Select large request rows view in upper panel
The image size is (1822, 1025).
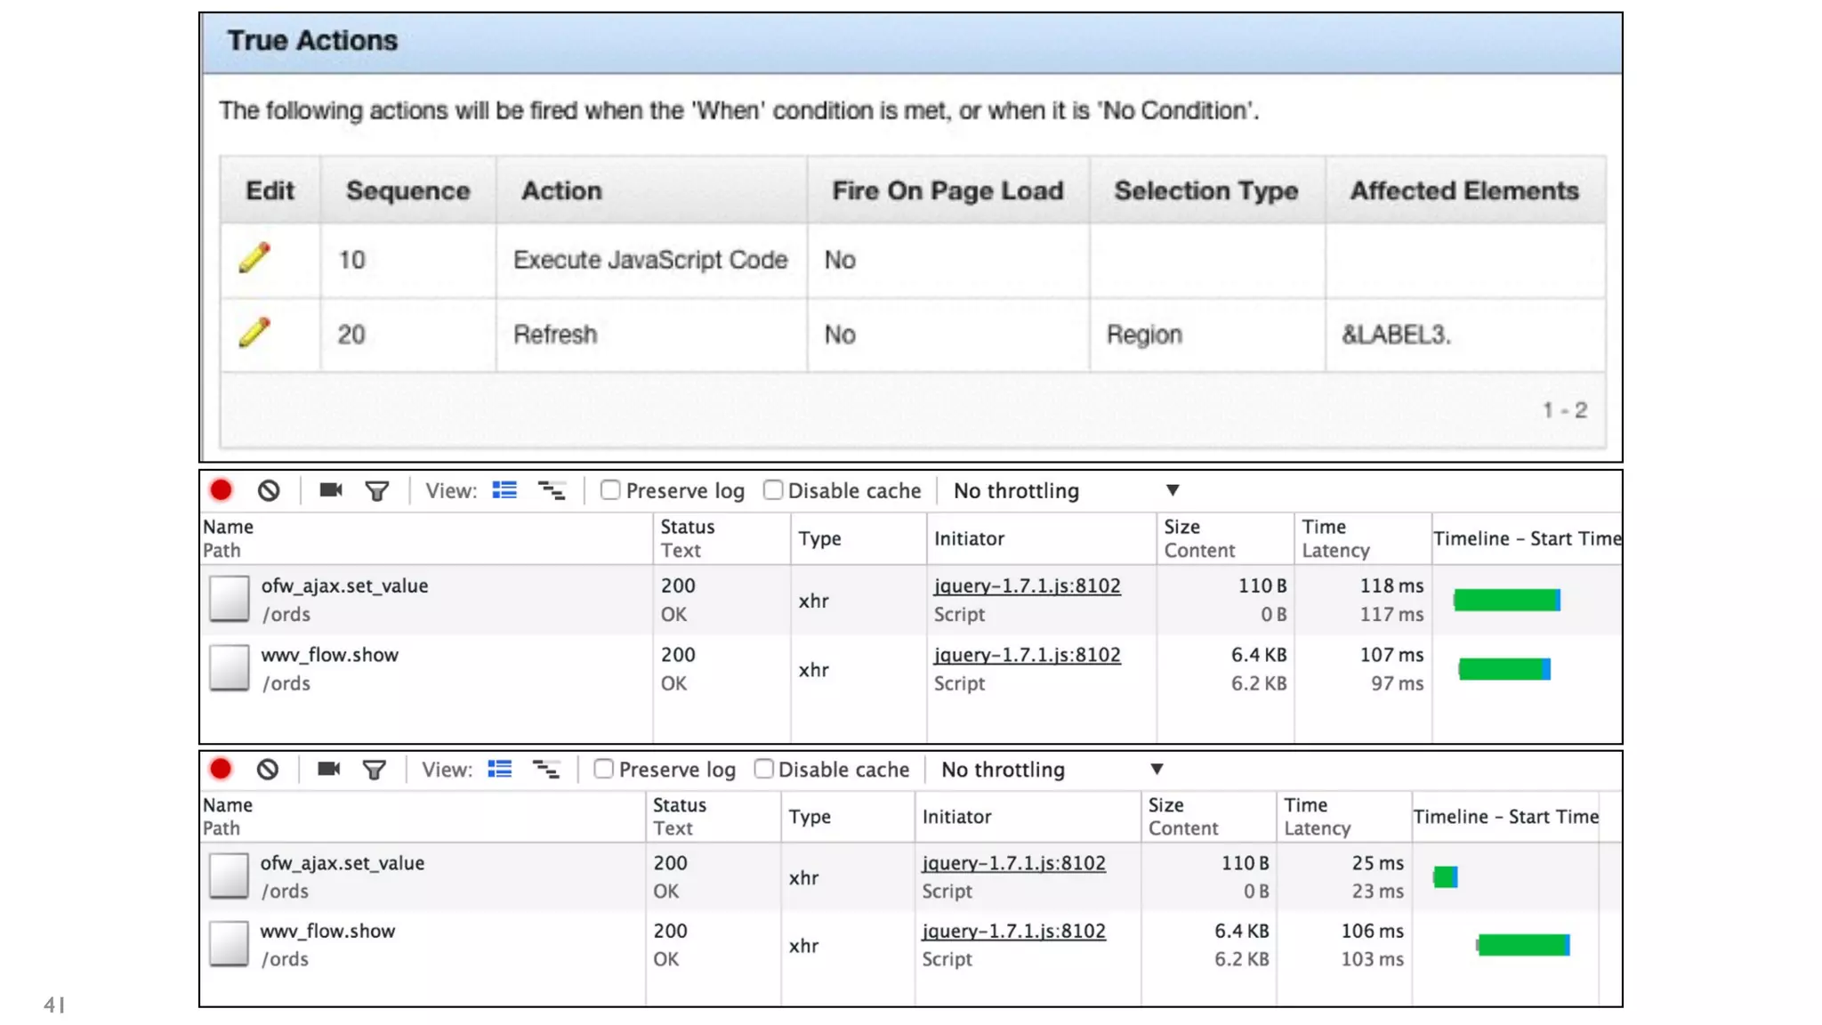pos(504,490)
